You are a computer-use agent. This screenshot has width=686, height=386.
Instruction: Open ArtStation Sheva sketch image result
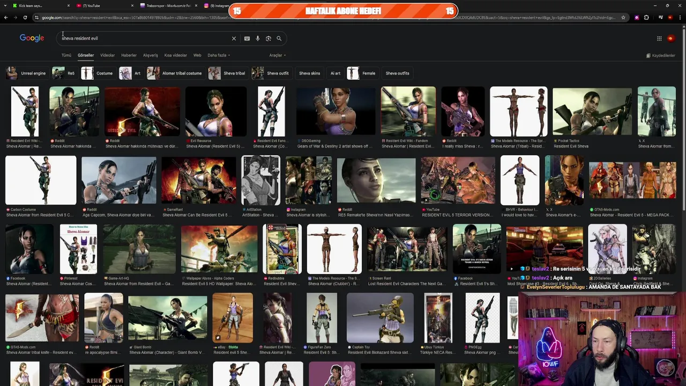(x=261, y=181)
